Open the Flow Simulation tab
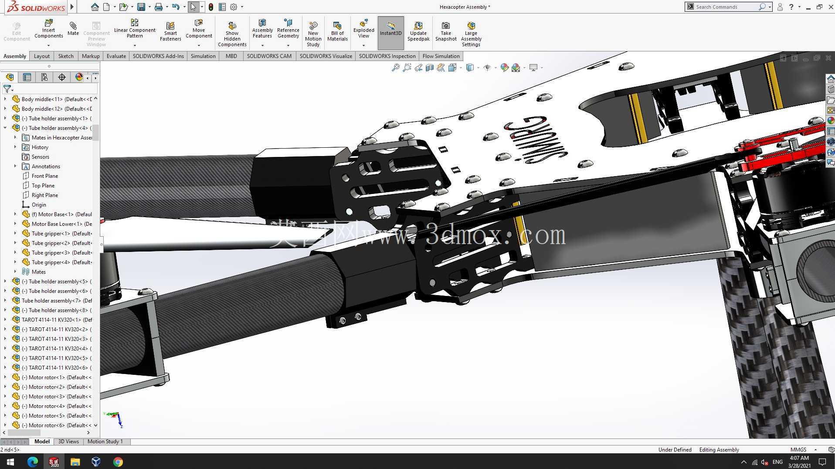The image size is (835, 469). point(441,56)
